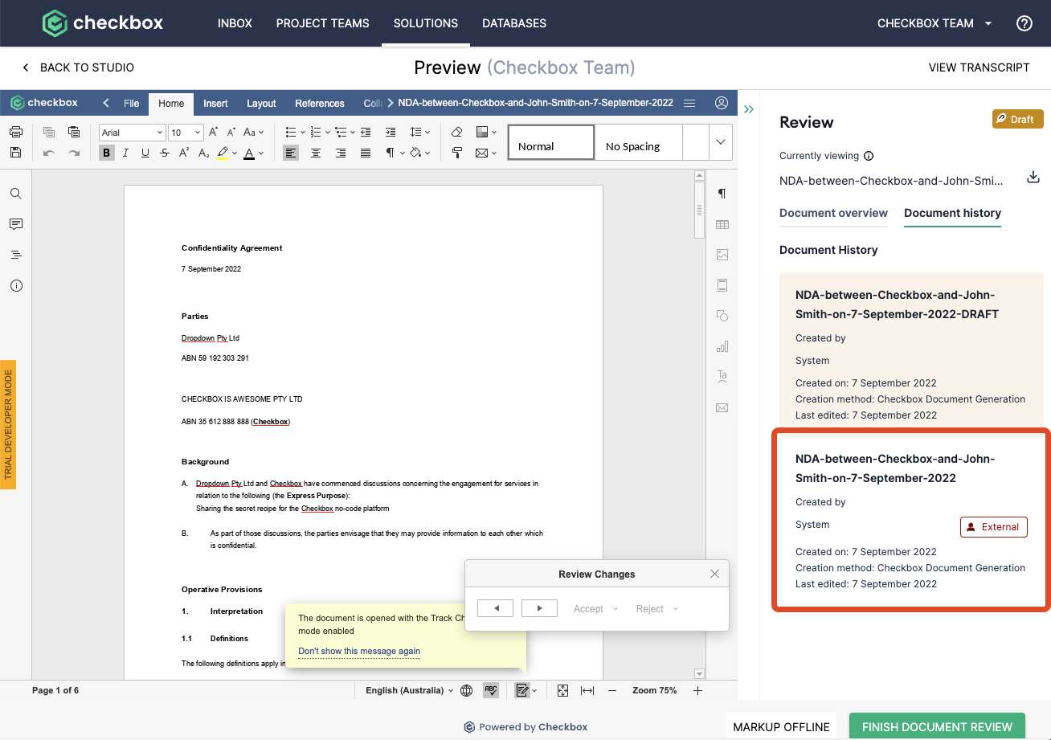
Task: Click the font color A swatch
Action: (x=249, y=153)
